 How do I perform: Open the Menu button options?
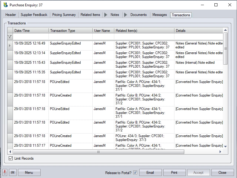tap(29, 173)
